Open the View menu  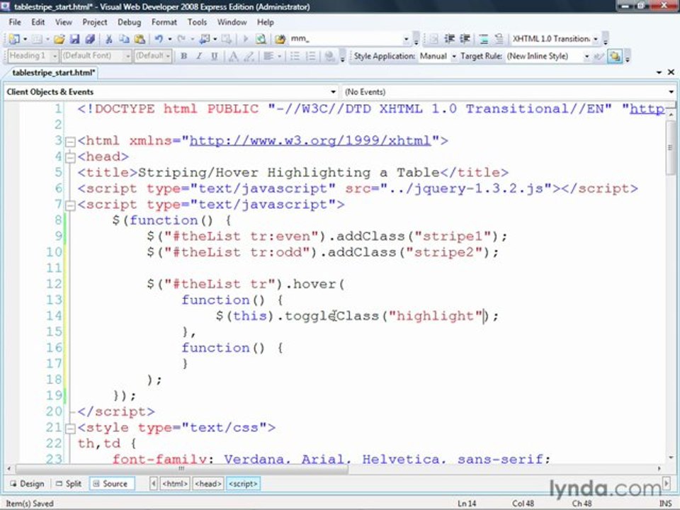(63, 22)
